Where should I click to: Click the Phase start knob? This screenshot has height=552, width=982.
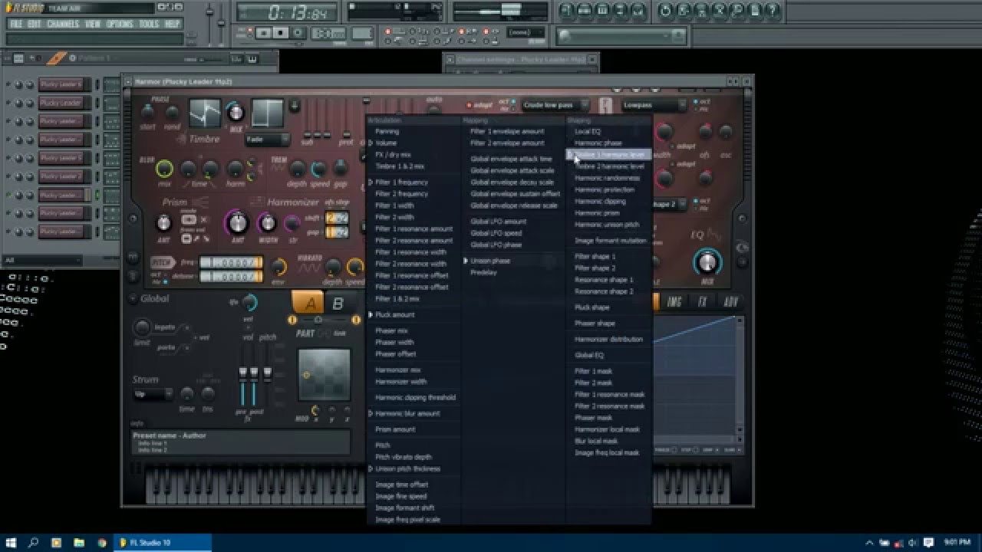pyautogui.click(x=147, y=112)
